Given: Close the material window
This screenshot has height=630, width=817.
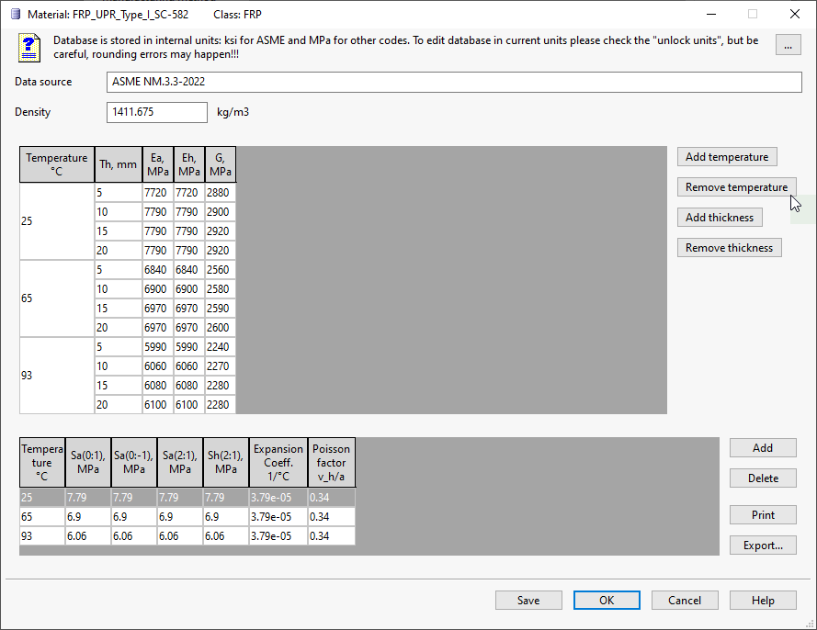Looking at the screenshot, I should click(794, 14).
